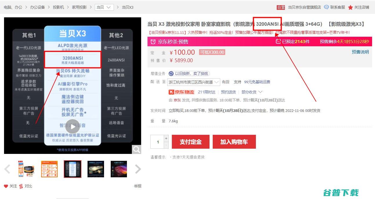
Task: Open 家用投影 breadcrumb link
Action: [79, 7]
